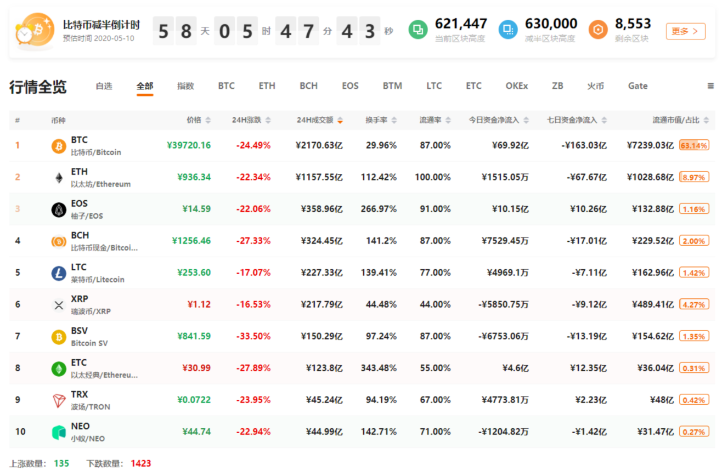Image resolution: width=722 pixels, height=476 pixels.
Task: Sort by 七日资金净流入 column
Action: (577, 120)
